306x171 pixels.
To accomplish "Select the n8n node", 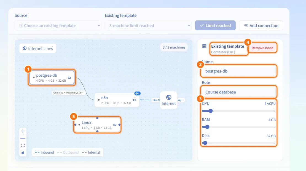I will tap(117, 100).
